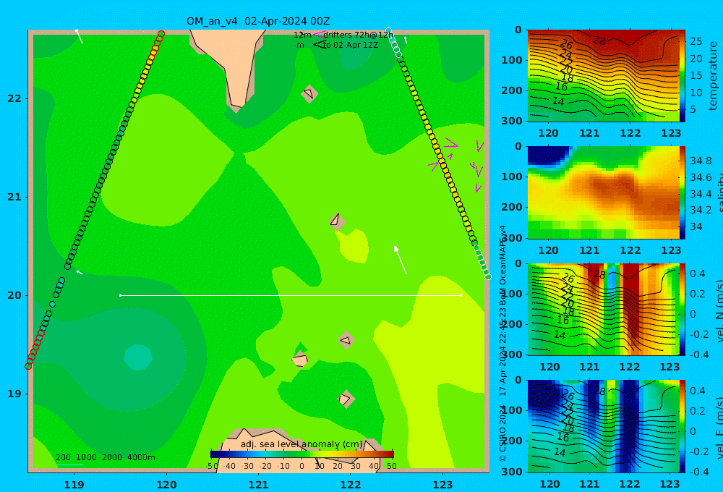Click the 28 contour label in temperature panel
The width and height of the screenshot is (723, 492).
pyautogui.click(x=599, y=41)
